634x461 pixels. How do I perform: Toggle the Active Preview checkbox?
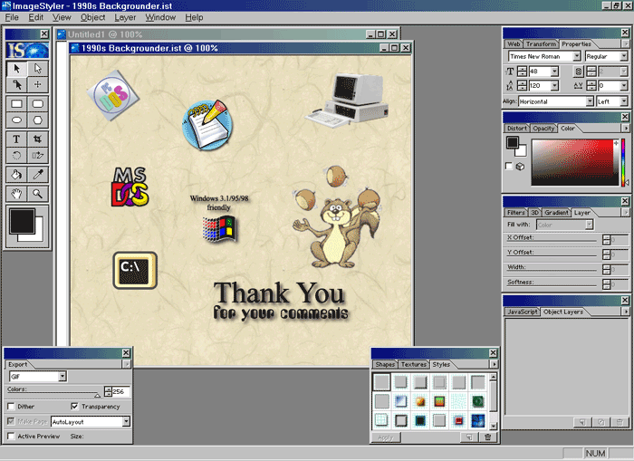click(11, 436)
